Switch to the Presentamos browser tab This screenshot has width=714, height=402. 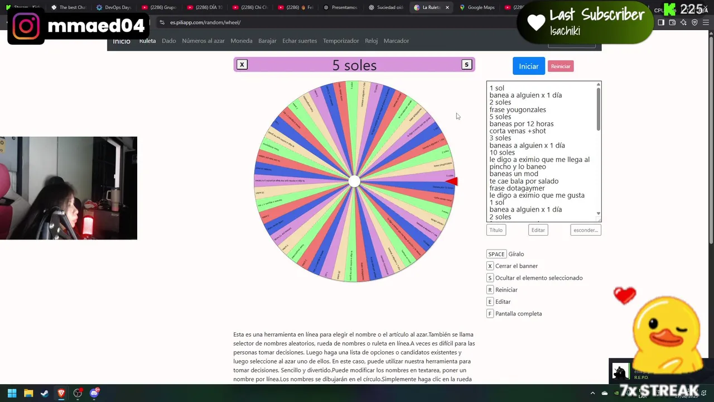pyautogui.click(x=340, y=7)
